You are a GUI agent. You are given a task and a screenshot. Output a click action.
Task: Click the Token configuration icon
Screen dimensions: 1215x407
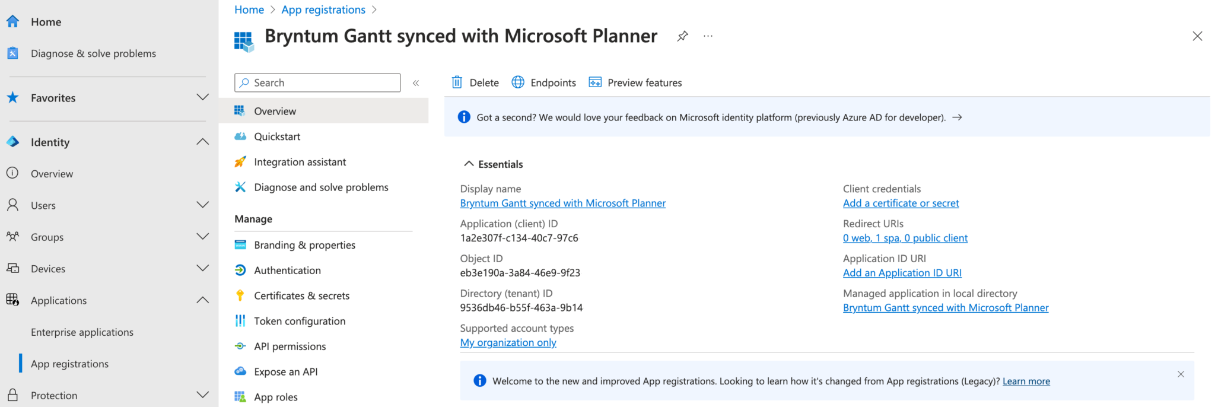240,321
